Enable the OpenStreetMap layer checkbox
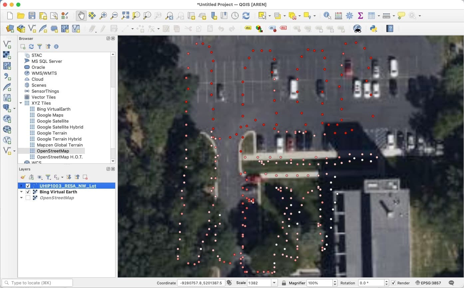 coord(28,198)
